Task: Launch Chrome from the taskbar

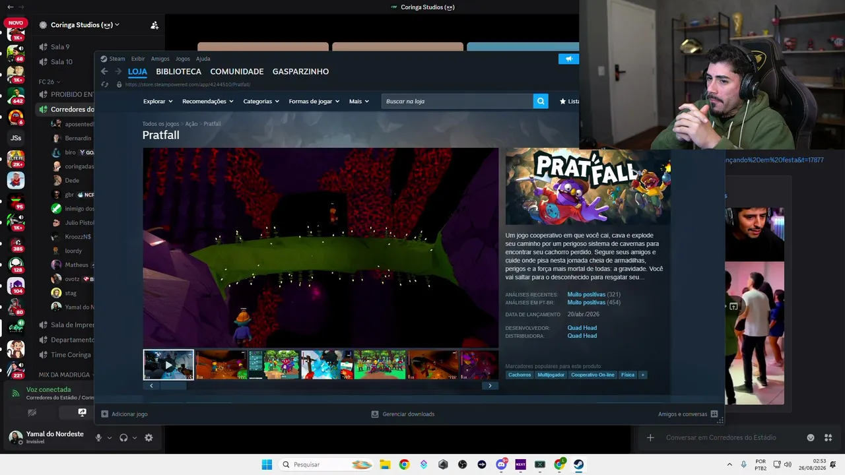Action: pyautogui.click(x=404, y=464)
